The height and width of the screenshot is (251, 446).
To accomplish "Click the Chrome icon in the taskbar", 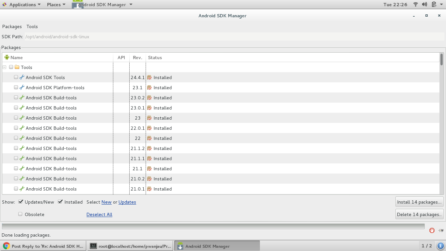I will coord(7,246).
